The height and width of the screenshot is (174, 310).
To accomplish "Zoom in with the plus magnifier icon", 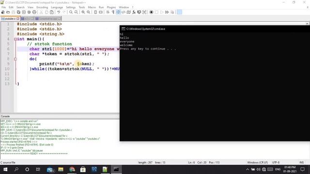I will [x=83, y=12].
